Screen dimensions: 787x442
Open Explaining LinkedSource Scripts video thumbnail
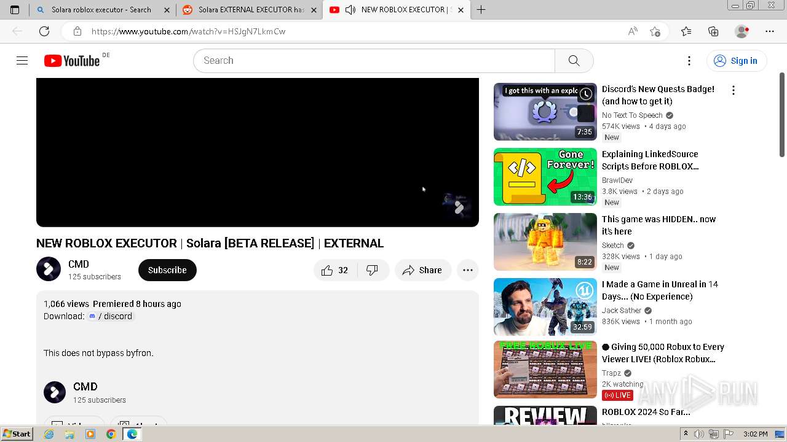545,177
